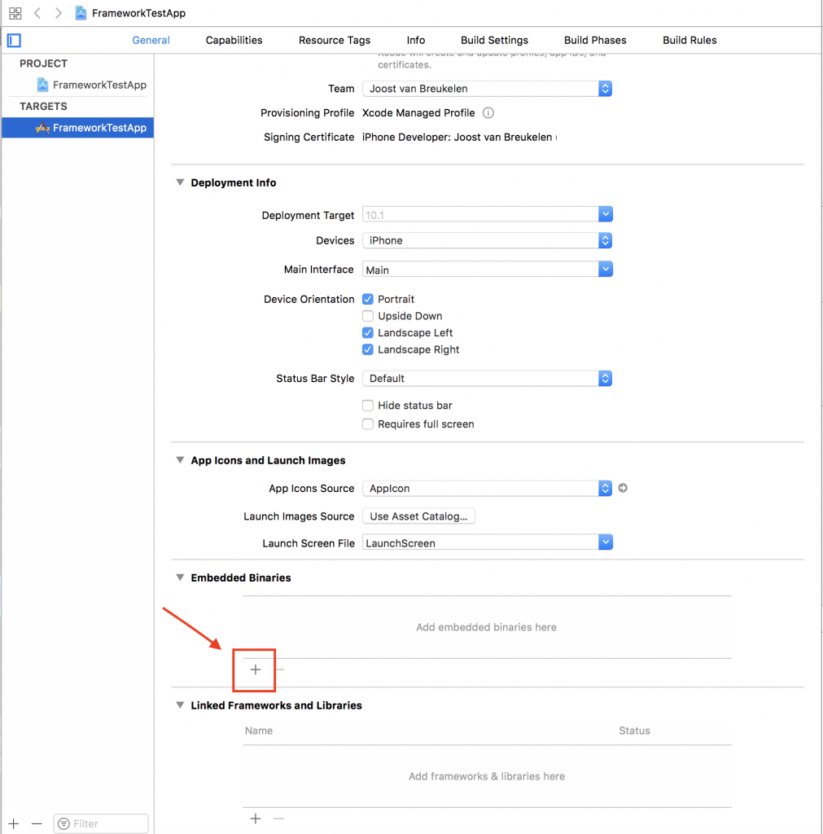Click the filter icon in target filter
The image size is (823, 834).
[x=63, y=823]
